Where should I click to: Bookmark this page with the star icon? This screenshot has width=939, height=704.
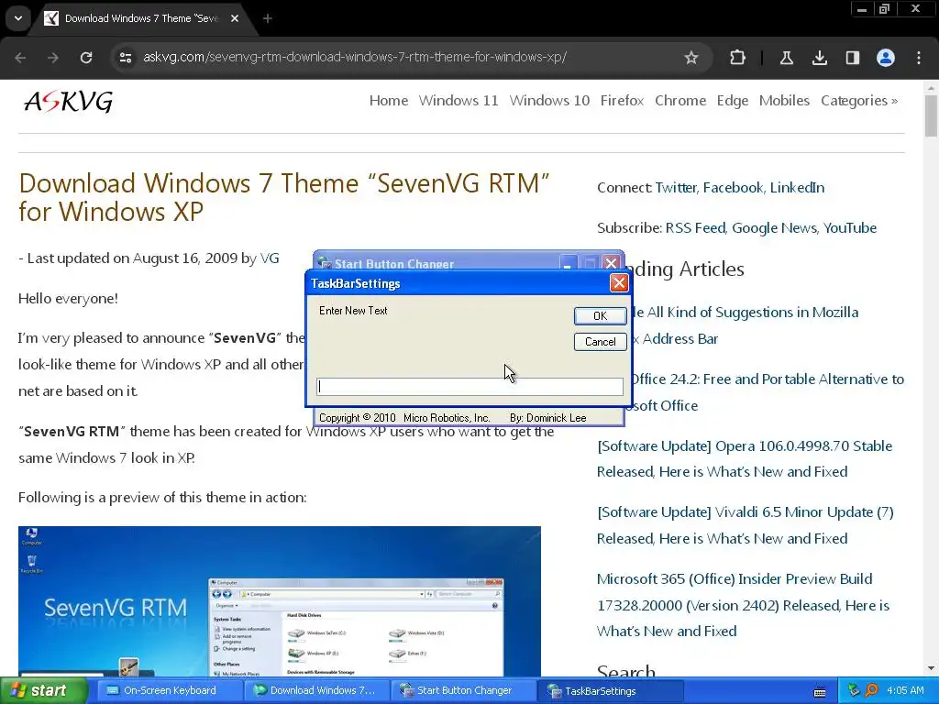coord(691,58)
